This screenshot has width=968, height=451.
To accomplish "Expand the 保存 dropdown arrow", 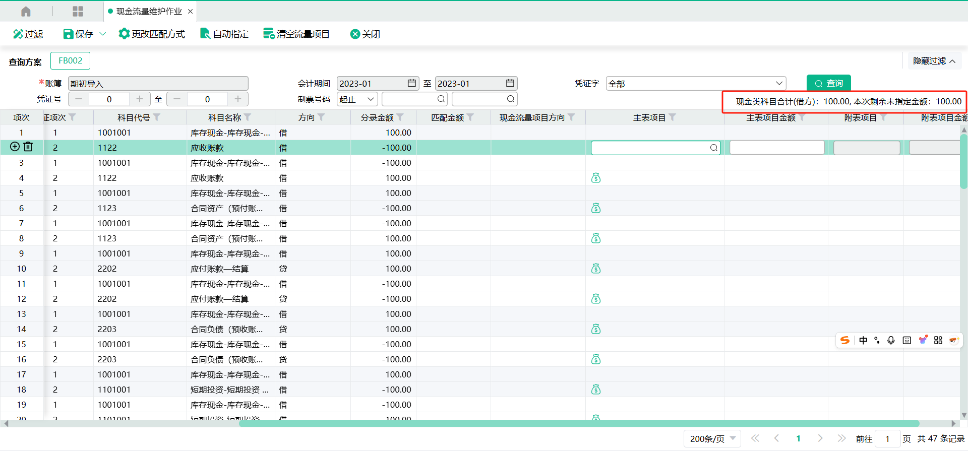I will [x=103, y=34].
